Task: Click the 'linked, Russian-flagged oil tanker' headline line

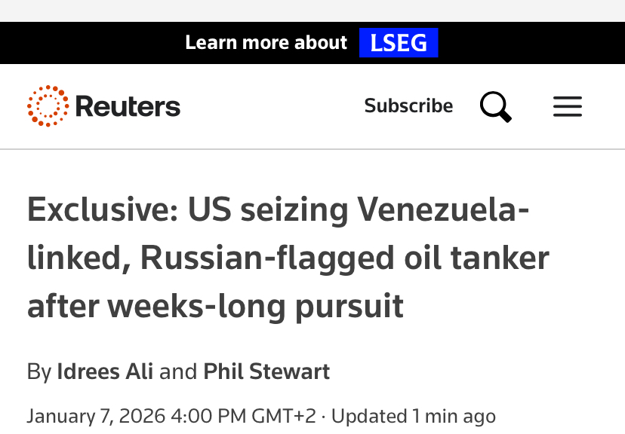Action: point(288,258)
